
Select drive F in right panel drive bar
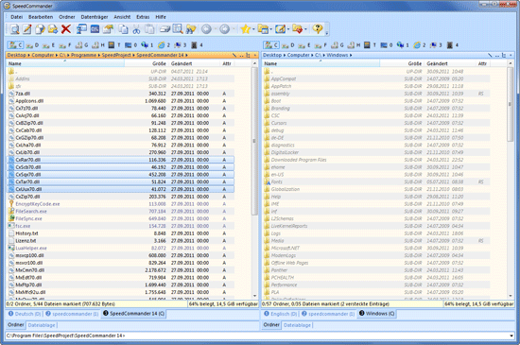tap(321, 44)
